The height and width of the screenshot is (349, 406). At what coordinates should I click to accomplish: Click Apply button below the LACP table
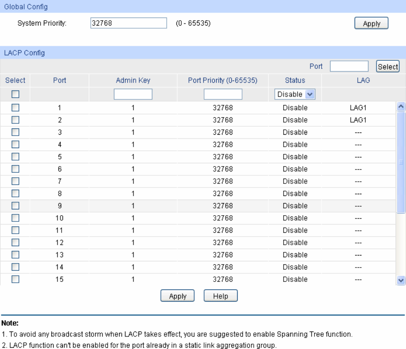click(177, 296)
